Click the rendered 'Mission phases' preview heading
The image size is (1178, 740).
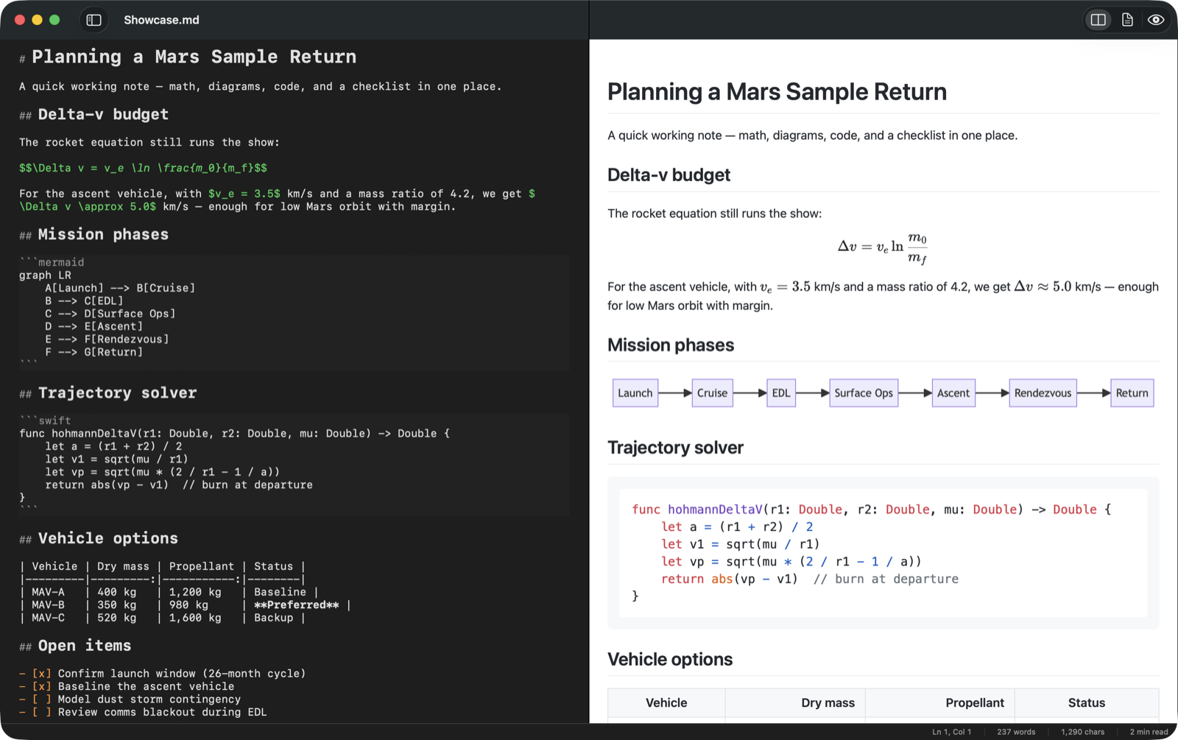point(671,345)
